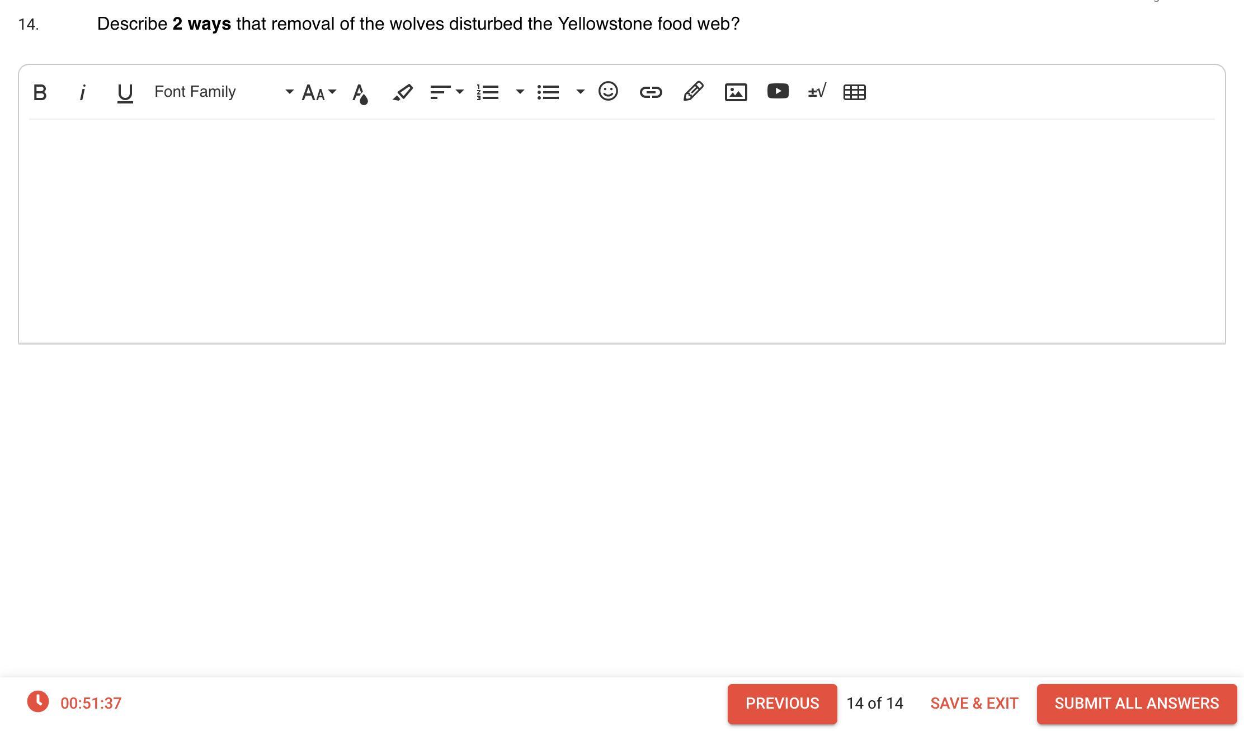This screenshot has height=731, width=1244.
Task: Toggle italic formatting
Action: [82, 92]
